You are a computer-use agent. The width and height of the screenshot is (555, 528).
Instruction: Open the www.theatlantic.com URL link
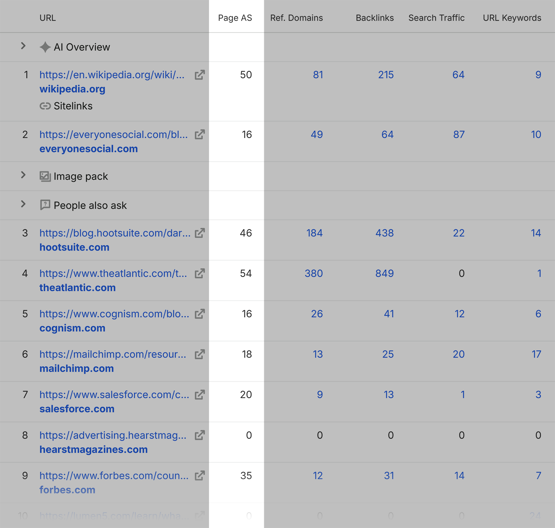tap(113, 273)
